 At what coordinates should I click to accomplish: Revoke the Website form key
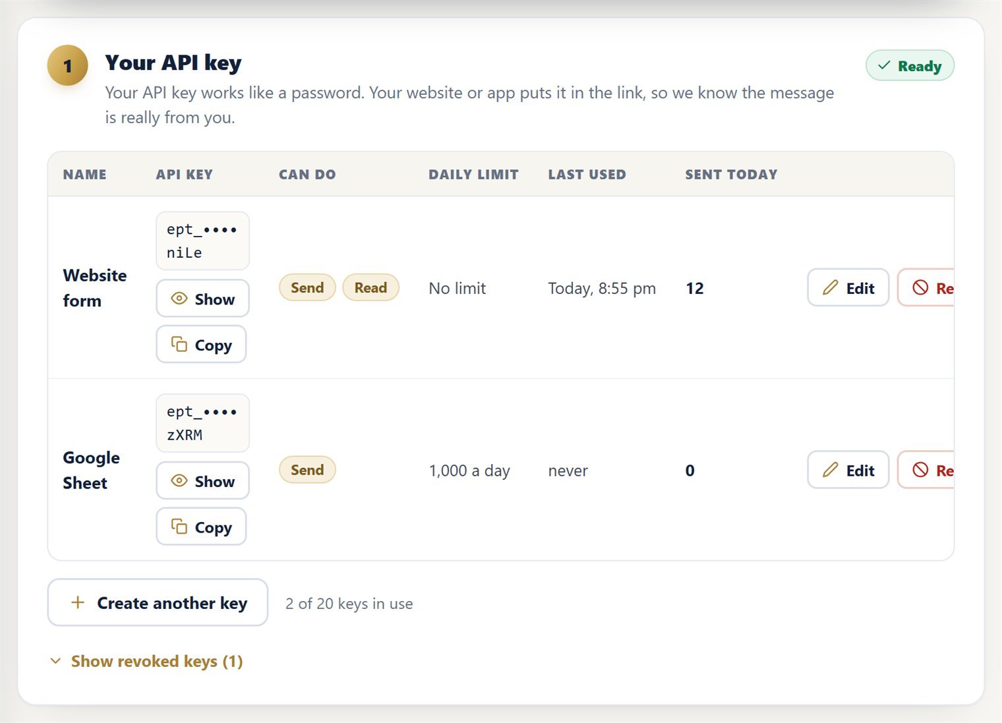point(926,288)
